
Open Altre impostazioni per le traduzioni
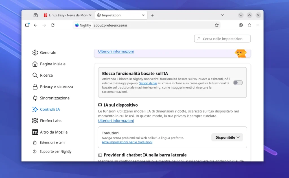point(127,142)
